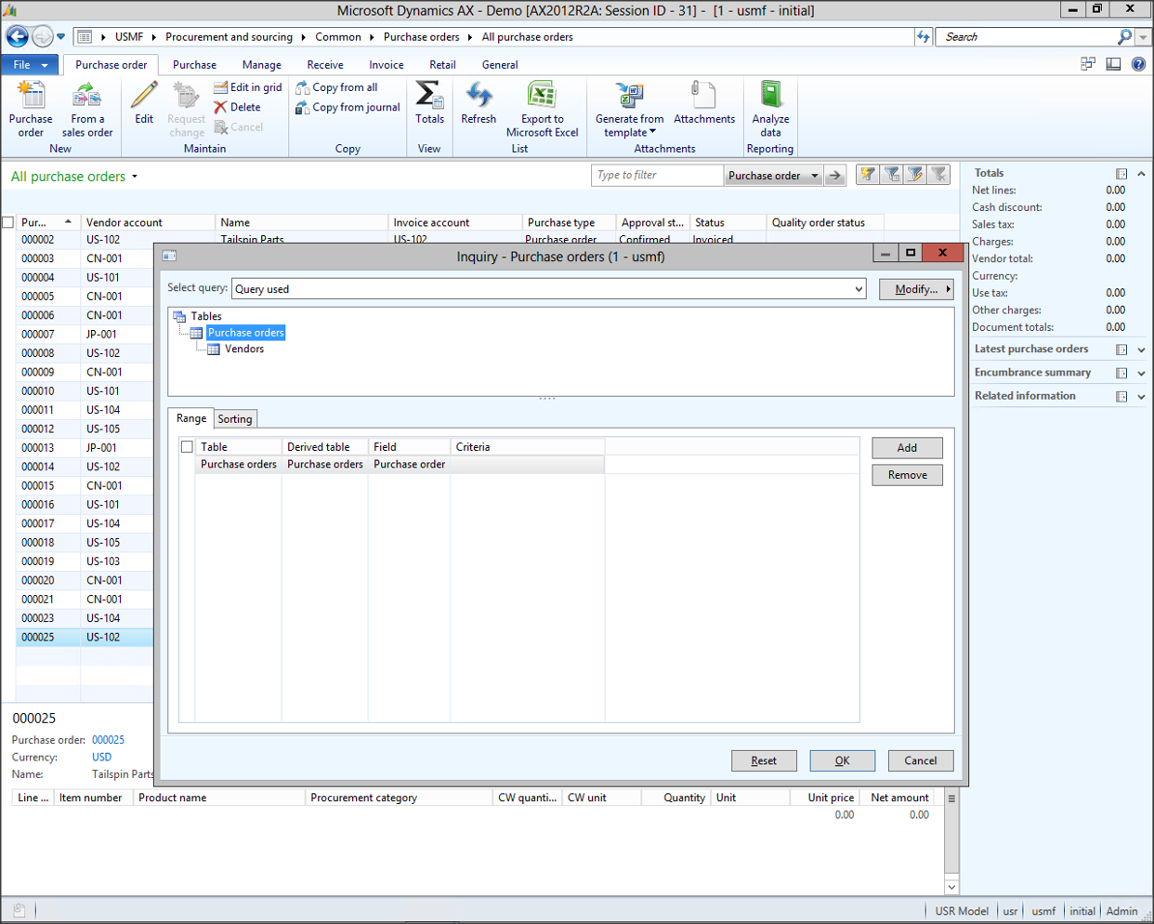Click the Reset button in the dialog
Screen dimensions: 1154x924
[764, 760]
